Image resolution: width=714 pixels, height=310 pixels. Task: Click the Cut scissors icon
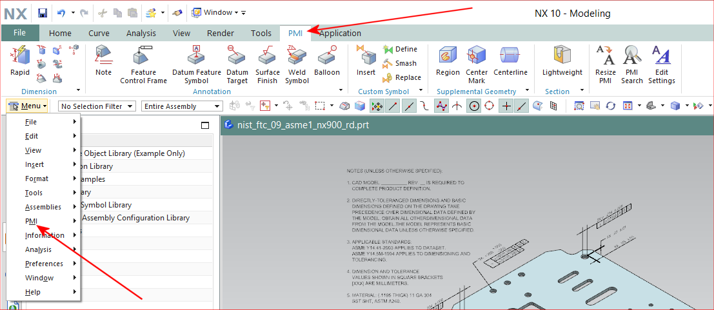click(103, 13)
